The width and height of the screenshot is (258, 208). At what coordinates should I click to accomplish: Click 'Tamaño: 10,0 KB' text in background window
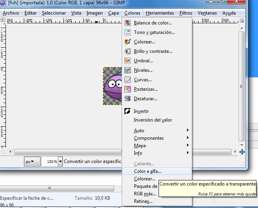92,198
